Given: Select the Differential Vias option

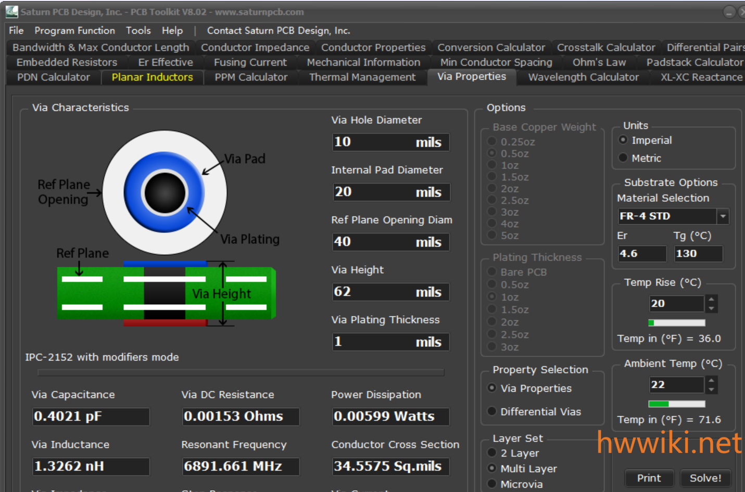Looking at the screenshot, I should tap(492, 411).
